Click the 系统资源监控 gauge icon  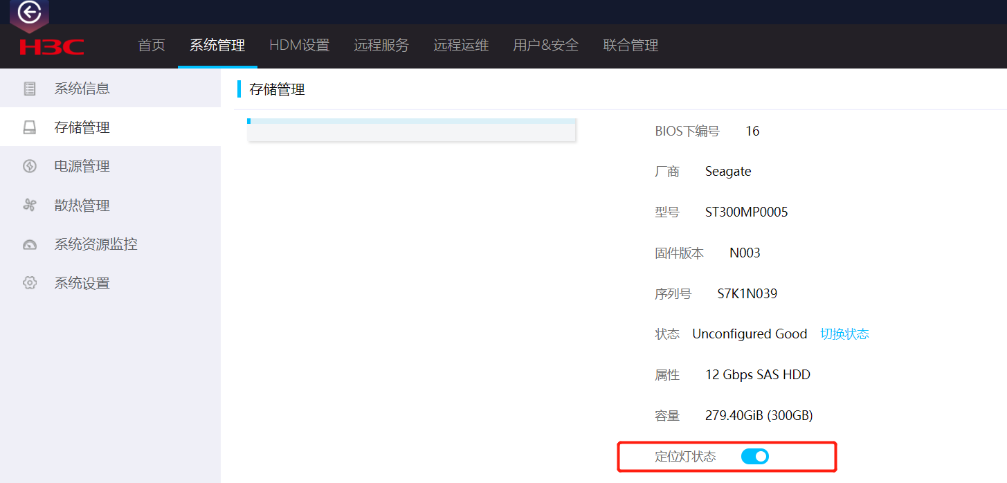coord(29,244)
